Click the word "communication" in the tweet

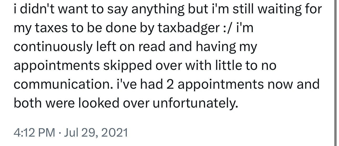[59, 84]
